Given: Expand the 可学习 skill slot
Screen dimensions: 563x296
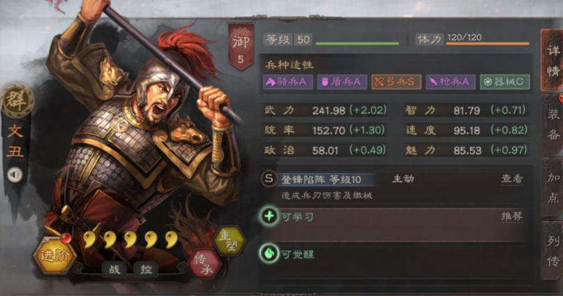Looking at the screenshot, I should [x=393, y=225].
